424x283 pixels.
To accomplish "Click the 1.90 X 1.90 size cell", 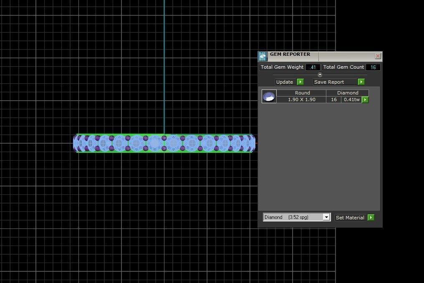I will click(301, 99).
